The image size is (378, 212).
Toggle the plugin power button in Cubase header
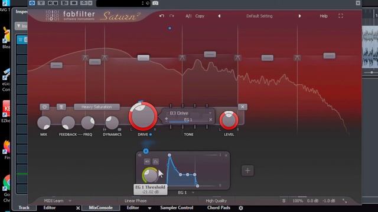tap(32, 3)
